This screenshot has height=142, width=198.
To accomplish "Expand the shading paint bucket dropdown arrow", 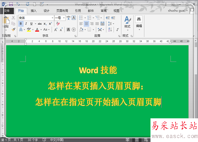I will click(85, 30).
